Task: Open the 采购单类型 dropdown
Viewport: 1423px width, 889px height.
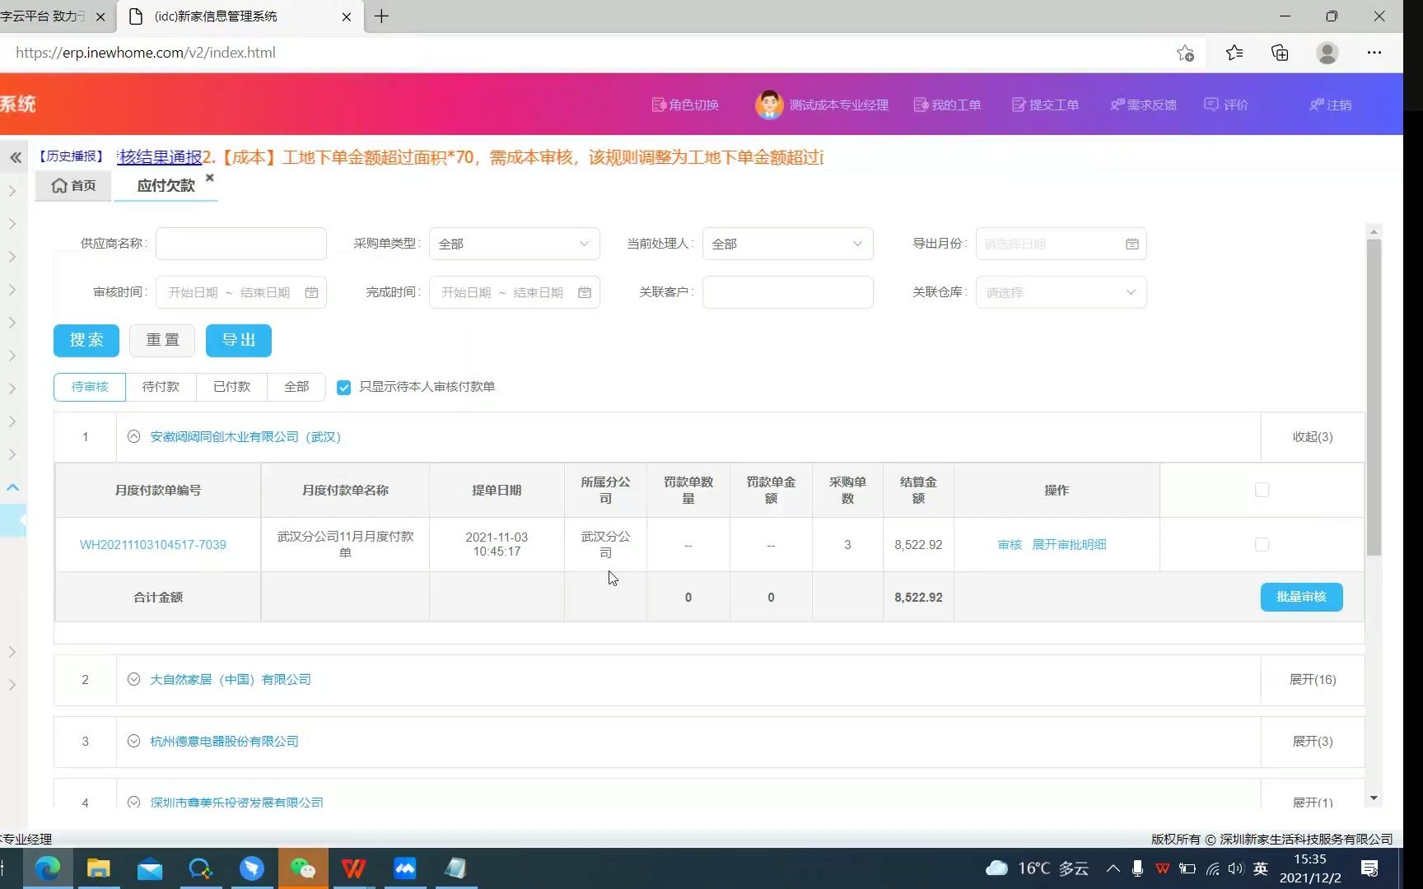Action: (x=514, y=244)
